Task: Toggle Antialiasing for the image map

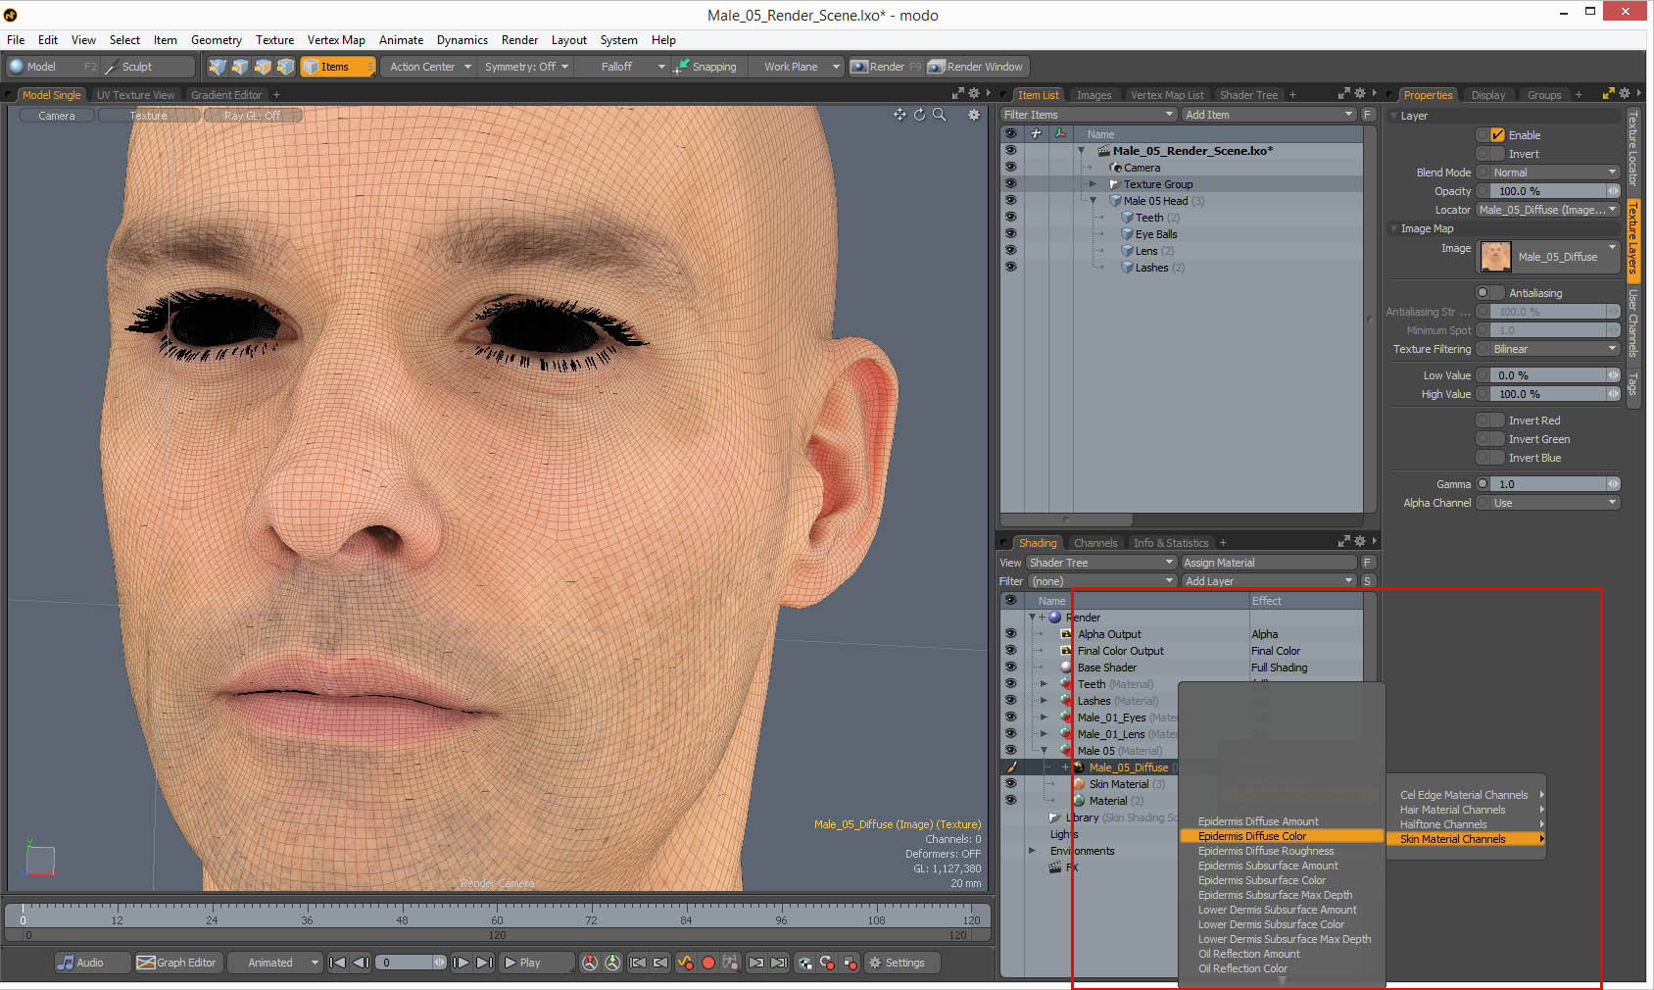Action: pos(1488,292)
